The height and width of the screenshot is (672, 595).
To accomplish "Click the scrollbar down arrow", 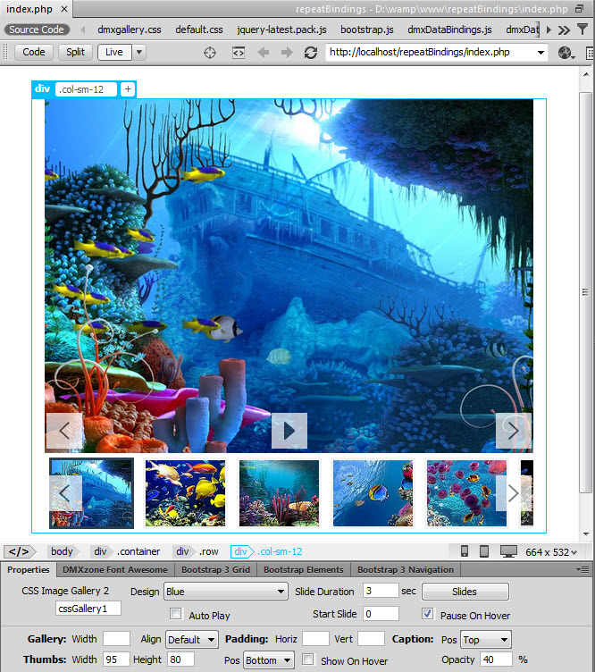I will 585,534.
